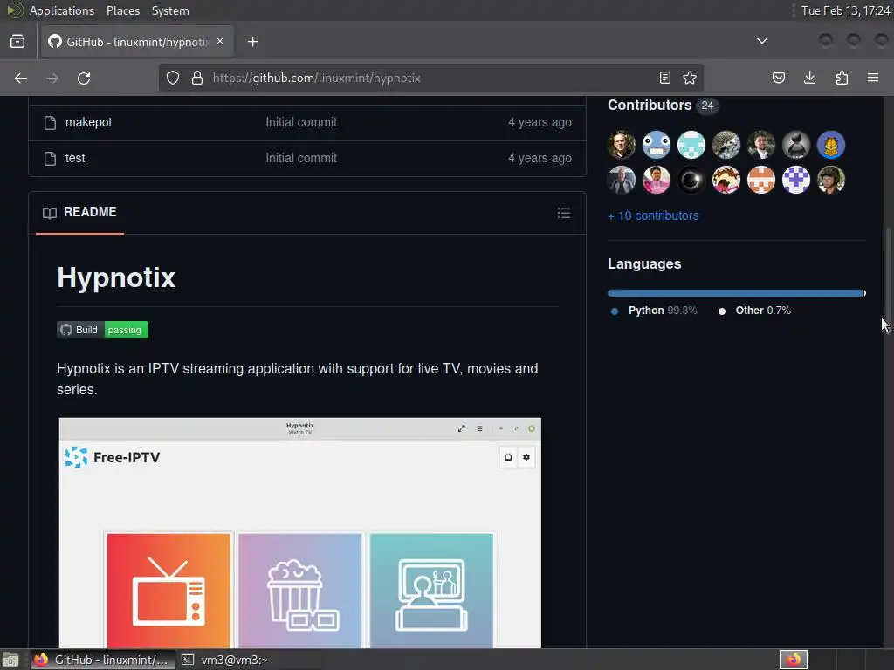Click the show desktop icon in taskbar

10,660
